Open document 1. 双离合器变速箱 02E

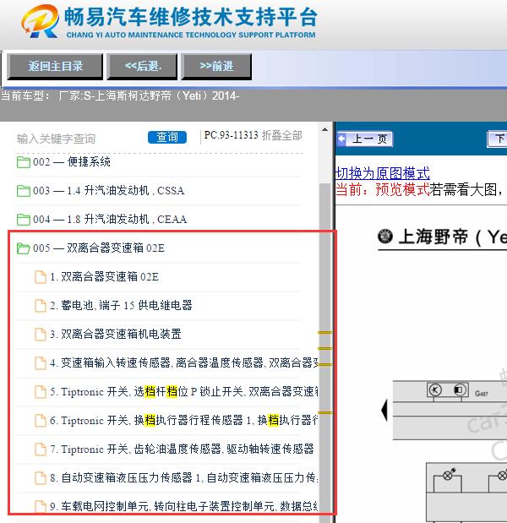105,277
